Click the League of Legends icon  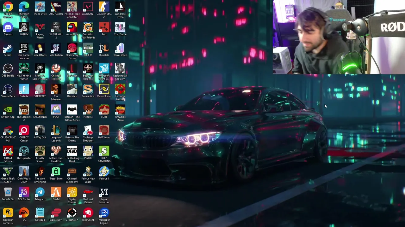point(56,130)
